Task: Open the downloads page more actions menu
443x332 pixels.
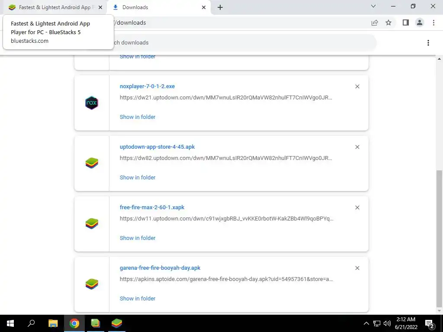Action: (x=428, y=43)
